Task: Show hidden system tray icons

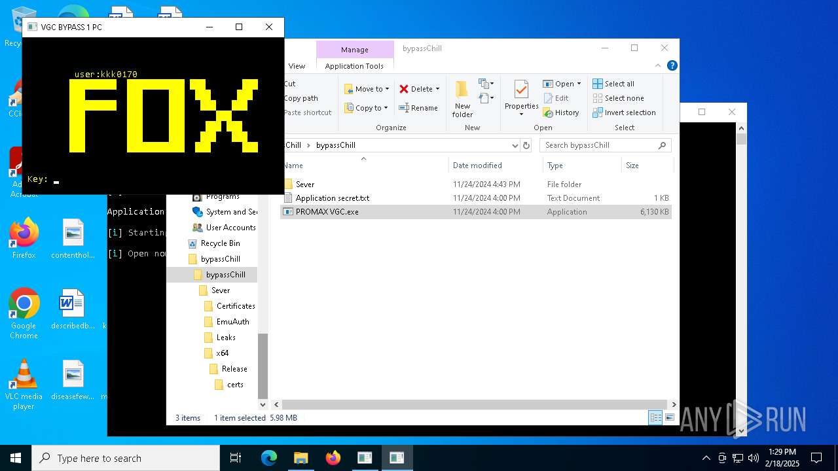Action: tap(706, 458)
